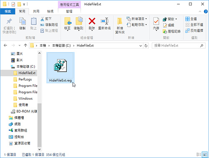The width and height of the screenshot is (209, 158).
Task: Click Application Tools (應用程式工具) header
Action: (x=69, y=5)
